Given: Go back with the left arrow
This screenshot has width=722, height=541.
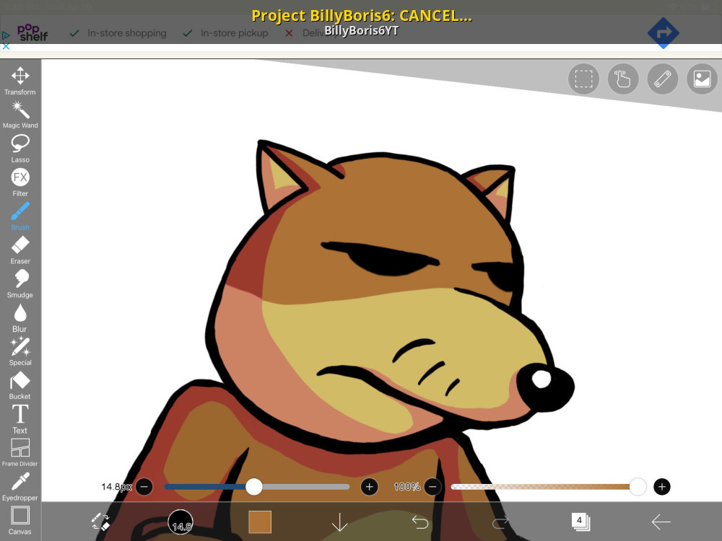Looking at the screenshot, I should point(661,522).
